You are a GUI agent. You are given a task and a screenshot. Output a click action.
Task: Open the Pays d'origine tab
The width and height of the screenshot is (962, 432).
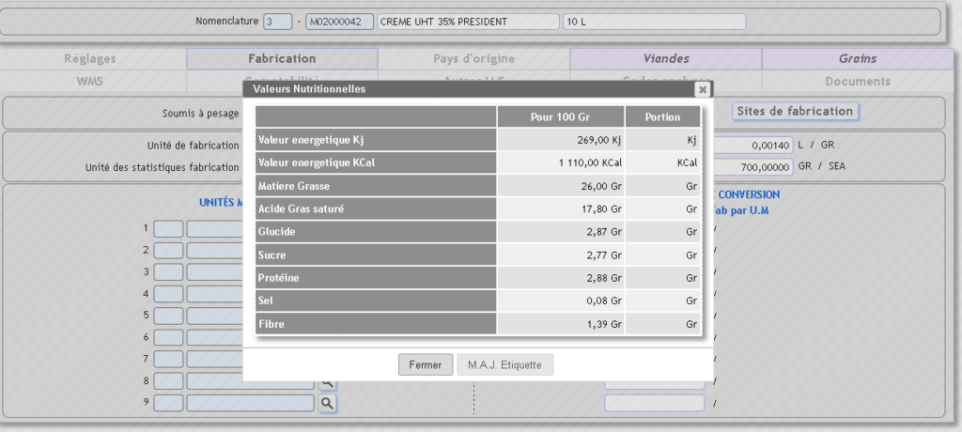point(473,58)
